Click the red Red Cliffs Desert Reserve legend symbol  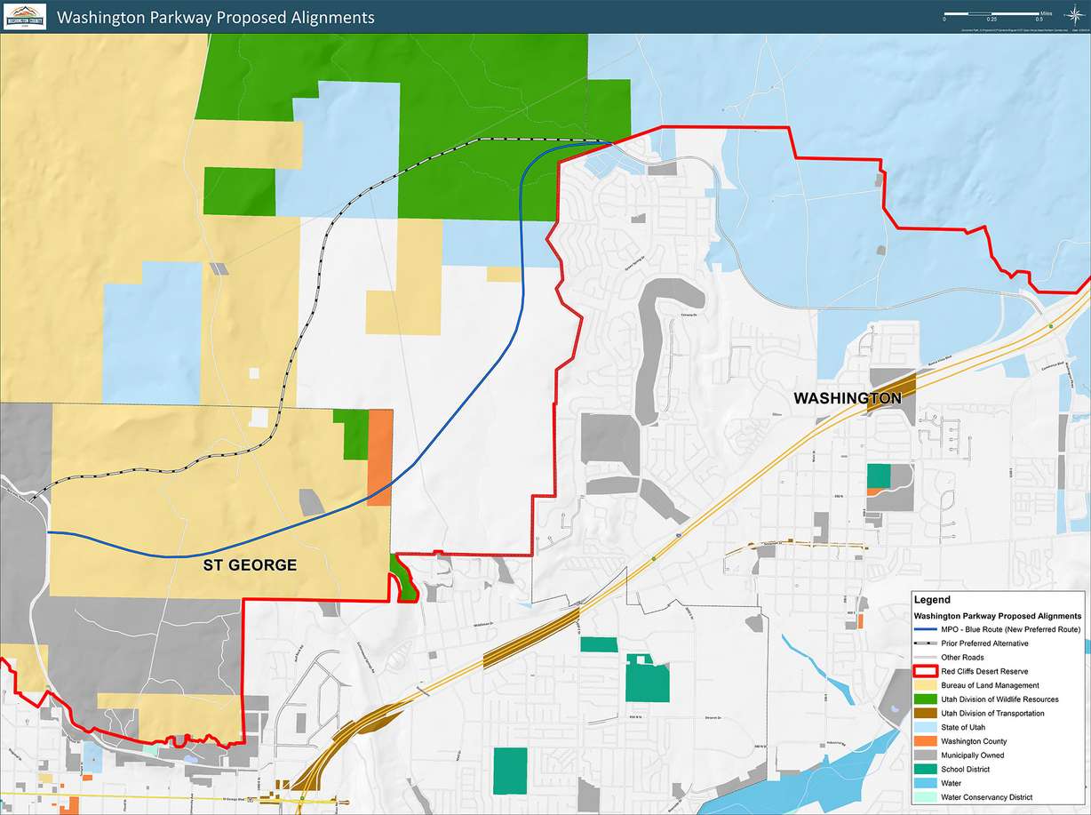[925, 671]
